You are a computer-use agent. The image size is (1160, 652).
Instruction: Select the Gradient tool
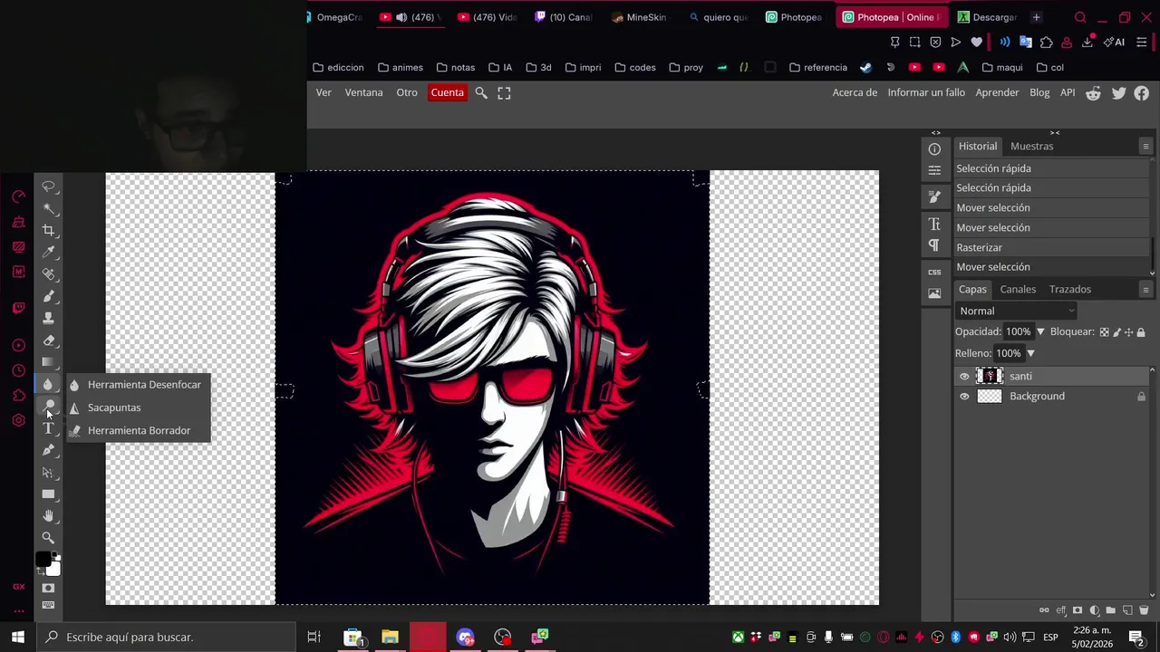48,362
